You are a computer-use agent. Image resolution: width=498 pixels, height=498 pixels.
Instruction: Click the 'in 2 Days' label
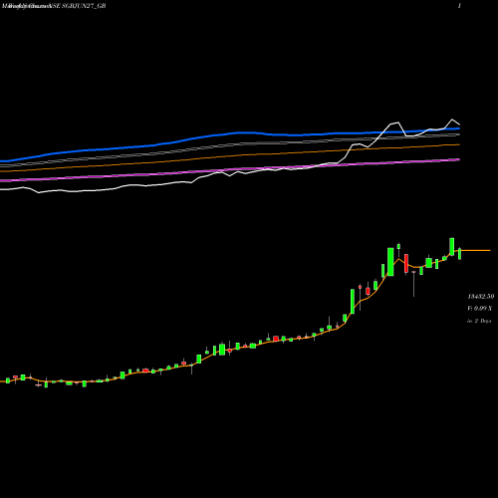pyautogui.click(x=479, y=321)
